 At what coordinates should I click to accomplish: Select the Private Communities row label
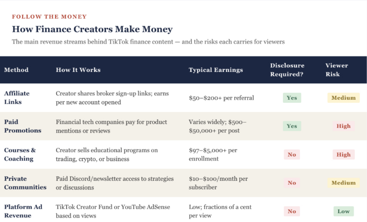tap(25, 183)
